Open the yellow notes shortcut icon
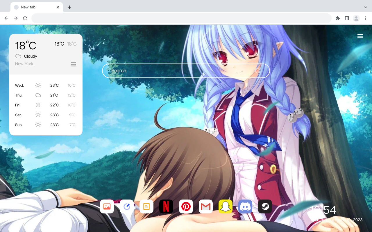This screenshot has height=232, width=372. point(146,206)
